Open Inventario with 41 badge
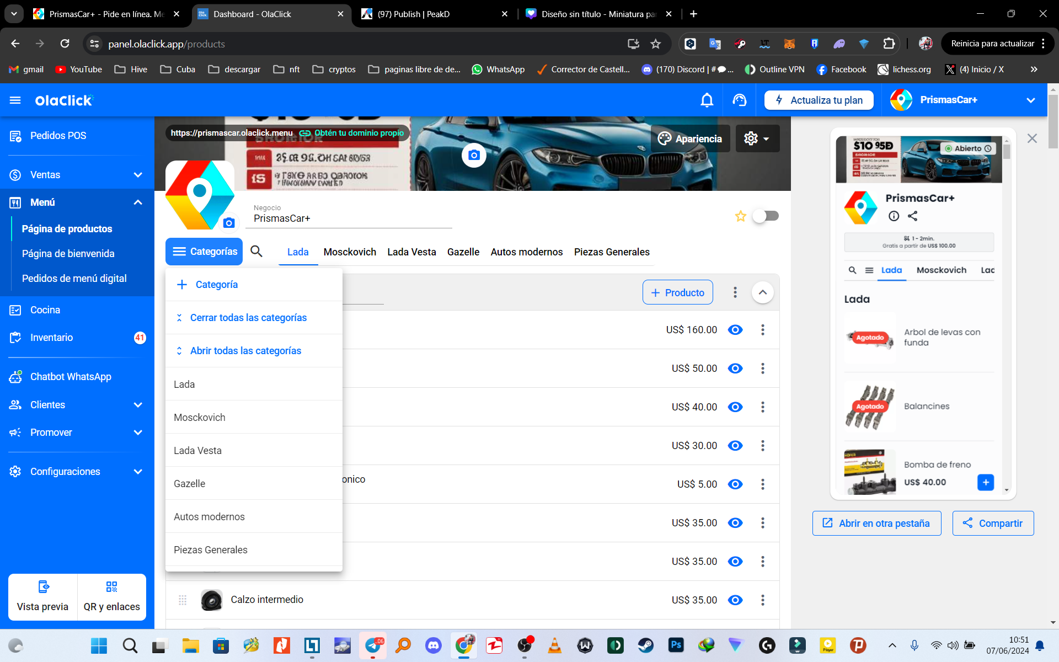The image size is (1059, 662). 77,338
